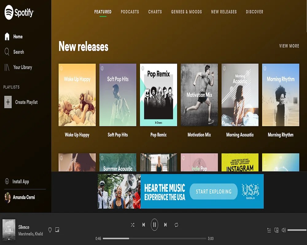Click the Install App label
The width and height of the screenshot is (307, 245).
pyautogui.click(x=21, y=182)
